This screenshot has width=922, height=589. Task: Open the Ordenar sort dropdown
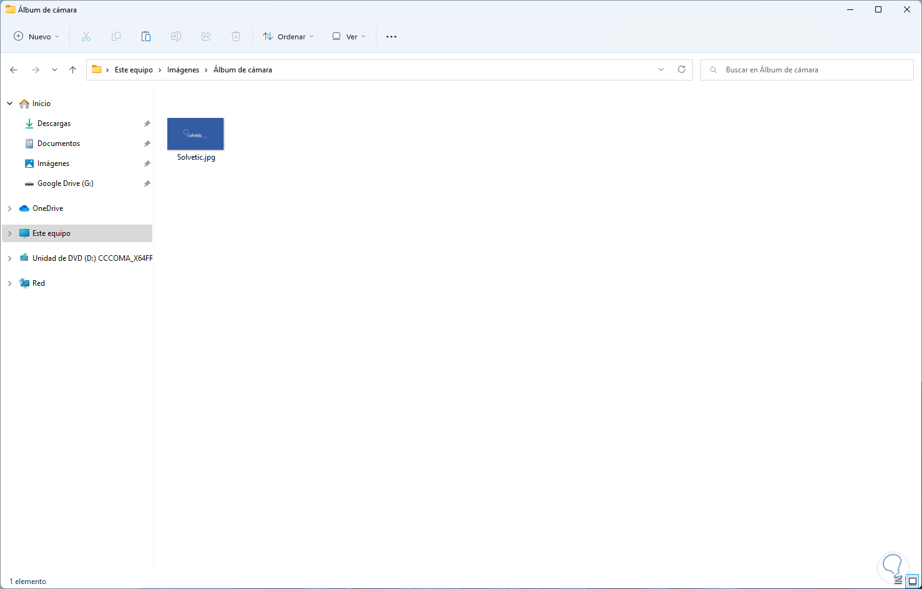click(288, 37)
